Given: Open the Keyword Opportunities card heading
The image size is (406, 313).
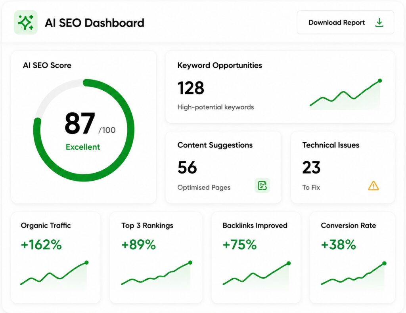Looking at the screenshot, I should coord(220,65).
